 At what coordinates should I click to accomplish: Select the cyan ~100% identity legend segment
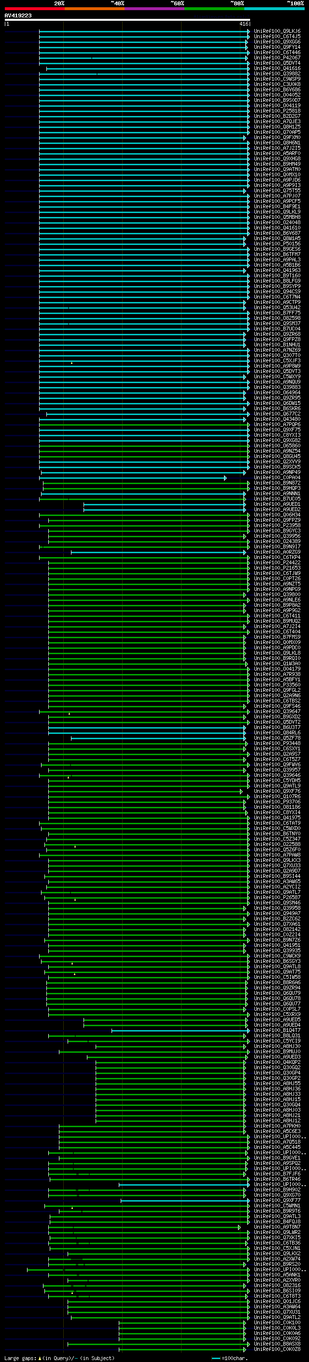point(274,9)
